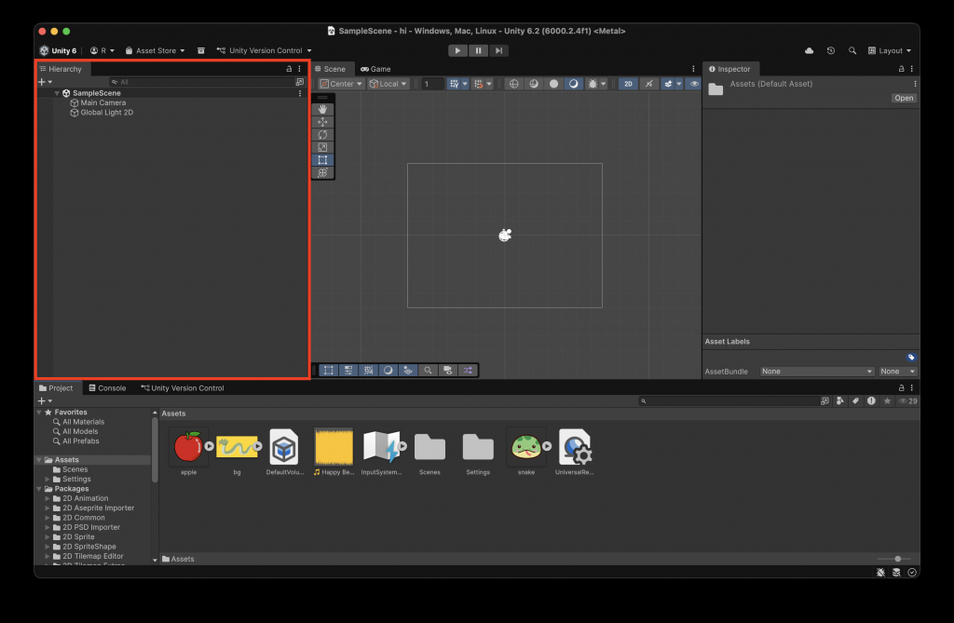Open the account R dropdown
The width and height of the screenshot is (954, 623).
(102, 50)
